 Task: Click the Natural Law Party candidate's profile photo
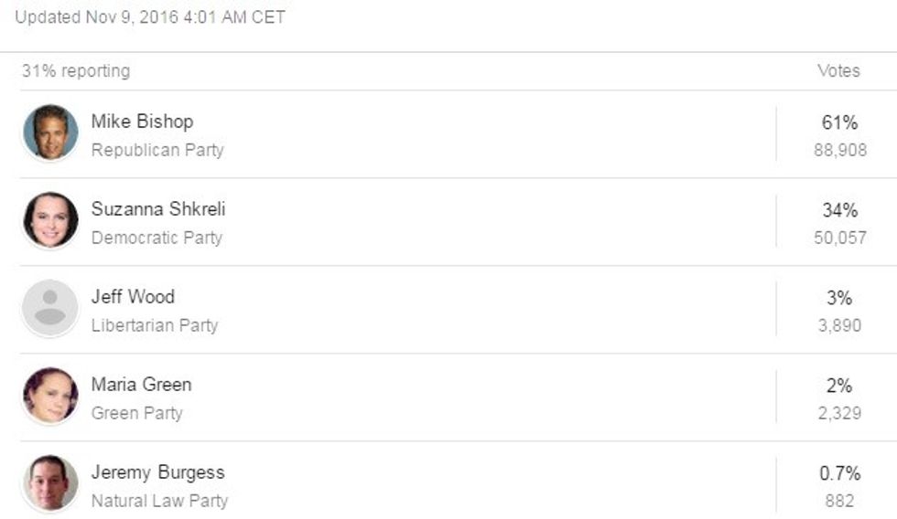(x=50, y=483)
